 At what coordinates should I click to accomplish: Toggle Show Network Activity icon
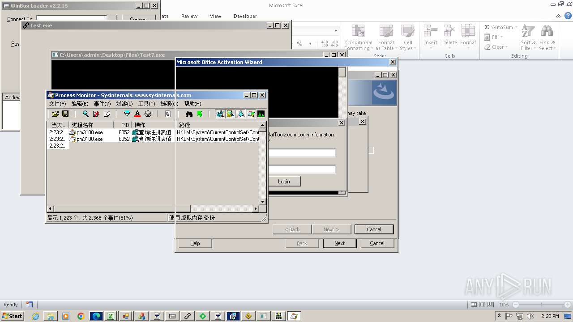pos(240,114)
